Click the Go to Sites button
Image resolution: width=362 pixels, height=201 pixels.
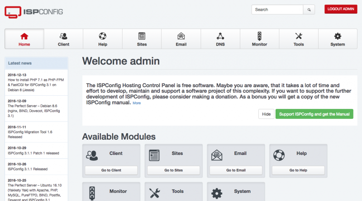click(173, 170)
